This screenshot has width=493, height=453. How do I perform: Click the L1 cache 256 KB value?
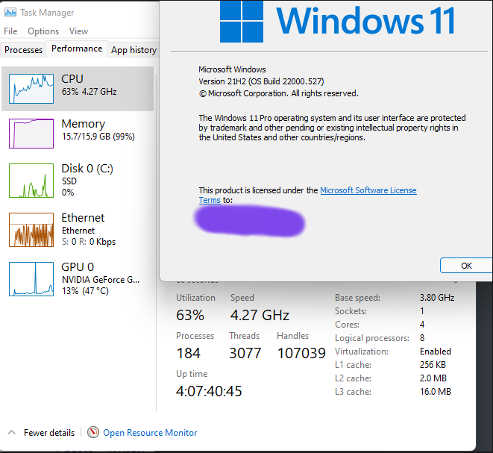pyautogui.click(x=433, y=365)
